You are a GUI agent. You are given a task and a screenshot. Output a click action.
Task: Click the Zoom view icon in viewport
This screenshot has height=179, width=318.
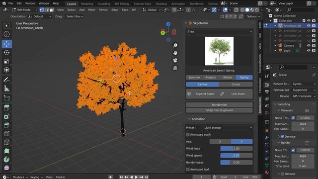coord(175,45)
